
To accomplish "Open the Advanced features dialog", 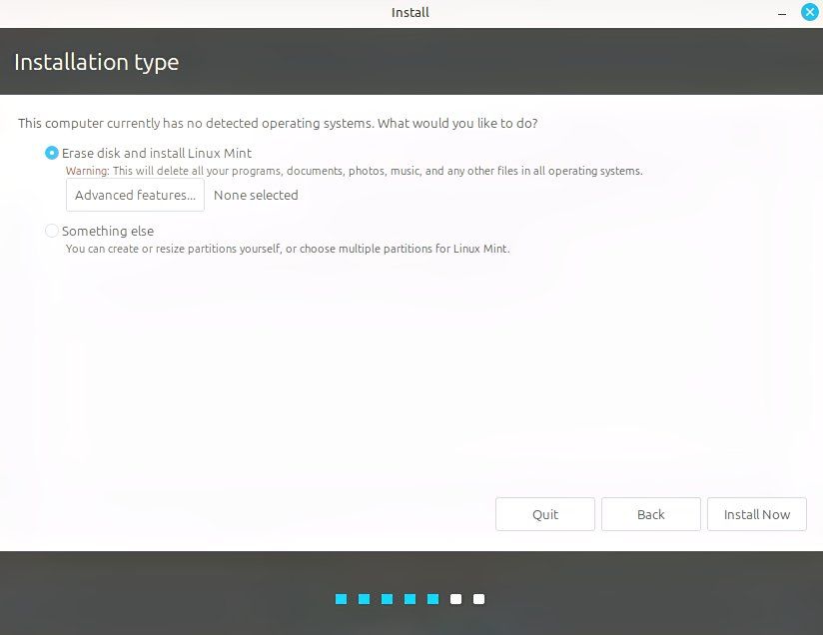I will [x=135, y=195].
